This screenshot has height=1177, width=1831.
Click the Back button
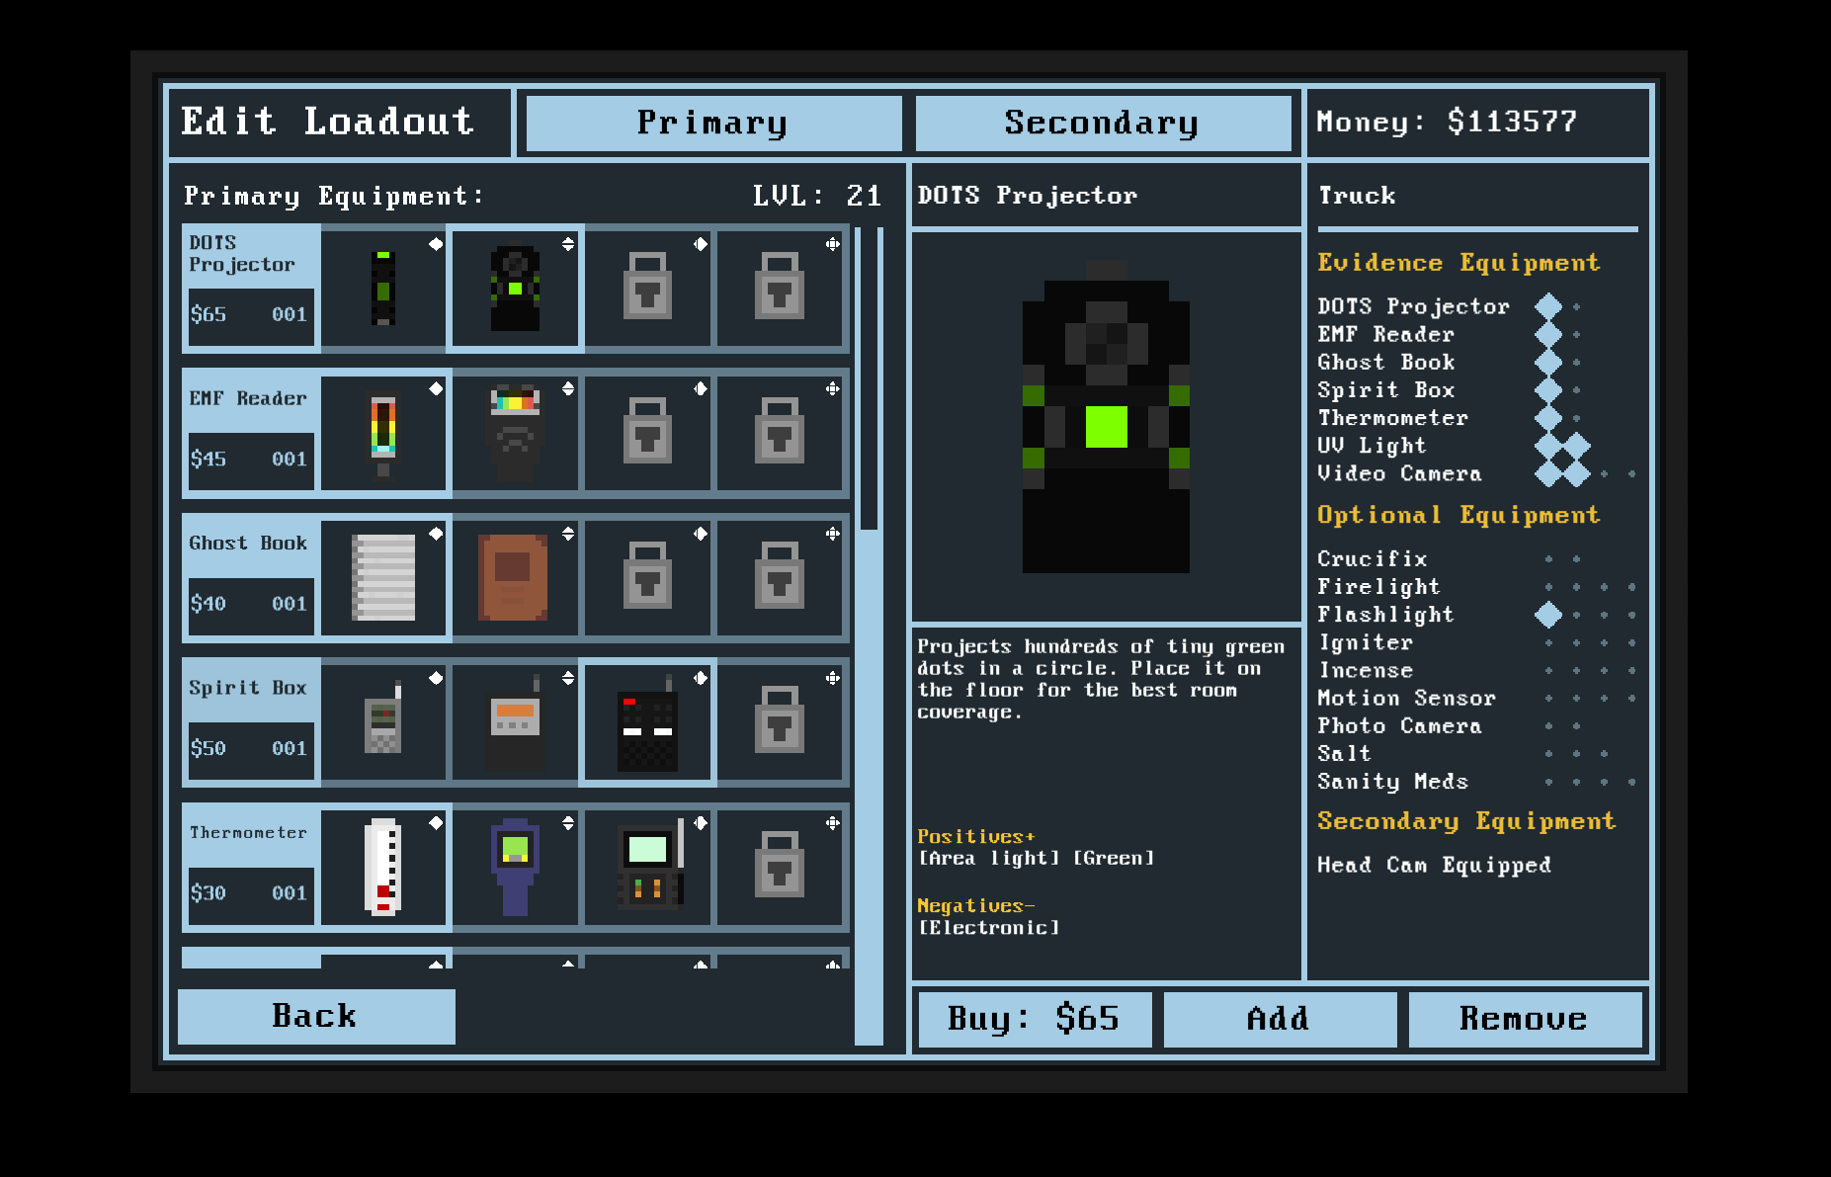(316, 1016)
